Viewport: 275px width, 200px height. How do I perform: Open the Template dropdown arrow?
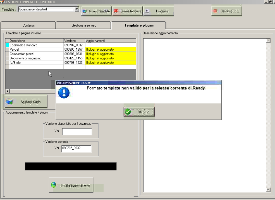pyautogui.click(x=77, y=9)
